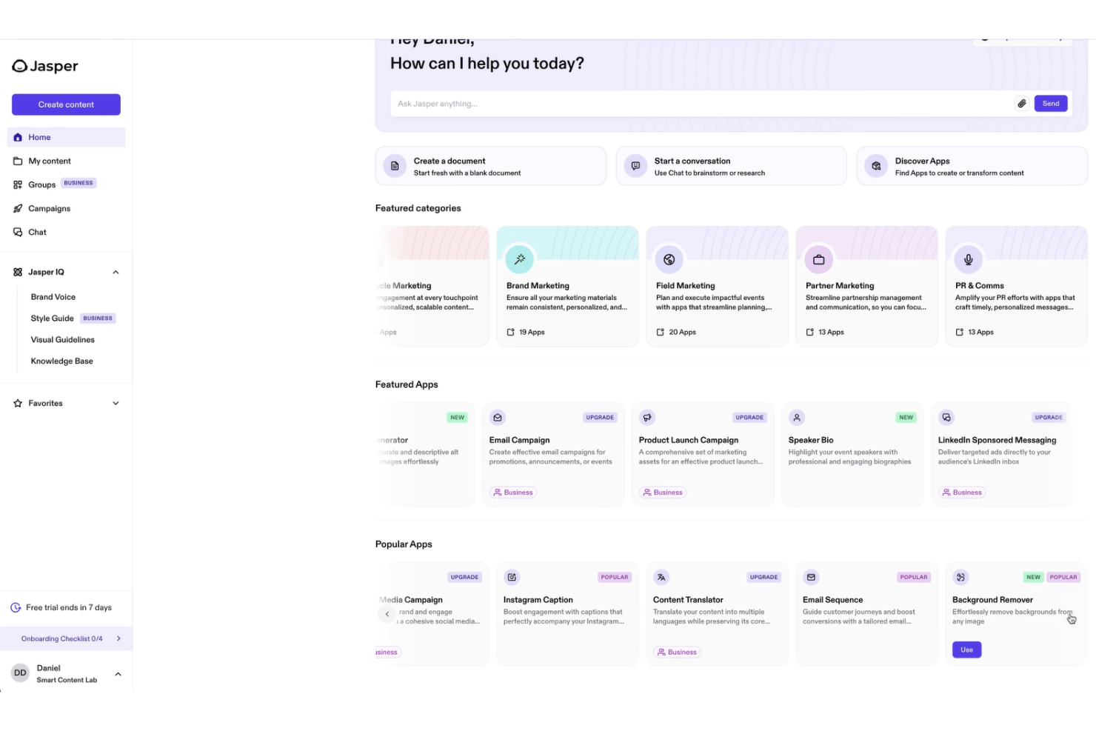Click the PR & Comms microphone icon
1096x731 pixels.
[969, 259]
